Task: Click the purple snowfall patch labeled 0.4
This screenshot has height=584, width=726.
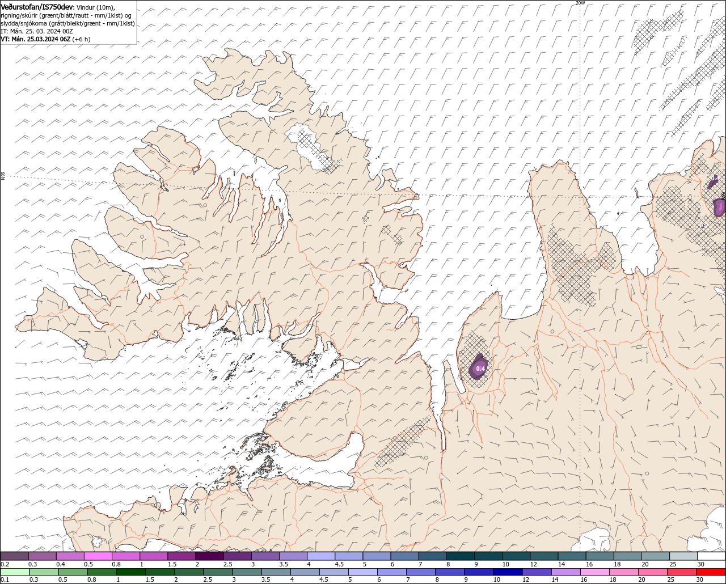Action: 479,367
